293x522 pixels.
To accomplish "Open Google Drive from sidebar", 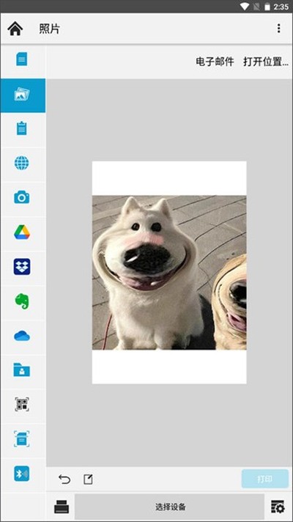I will (22, 232).
